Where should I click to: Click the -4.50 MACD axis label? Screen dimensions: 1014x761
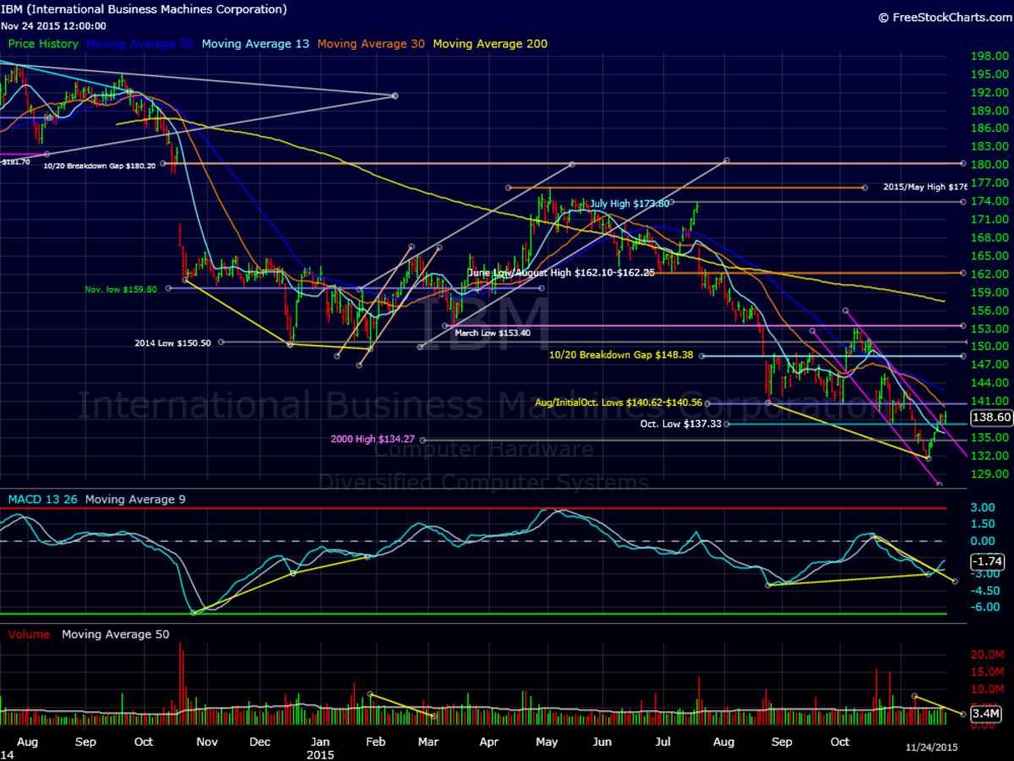(985, 590)
